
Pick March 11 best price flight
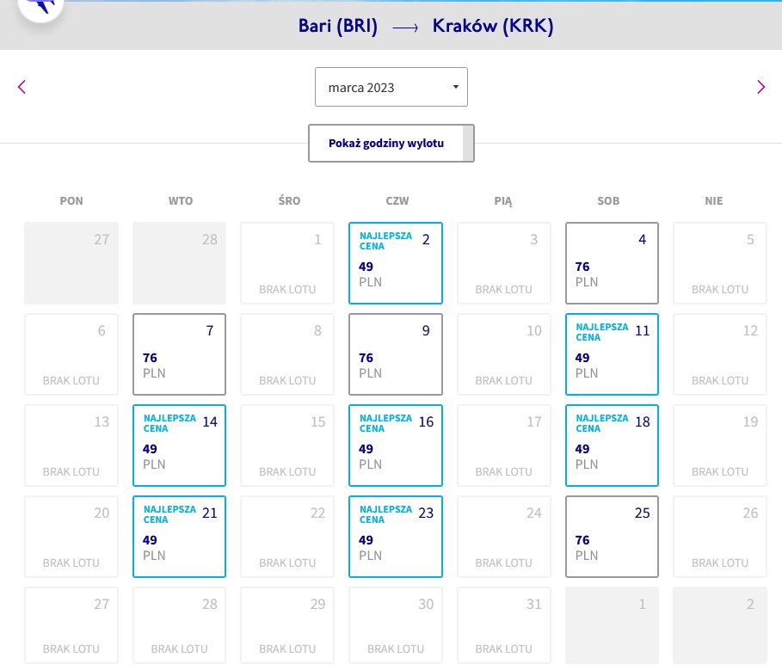pos(612,354)
